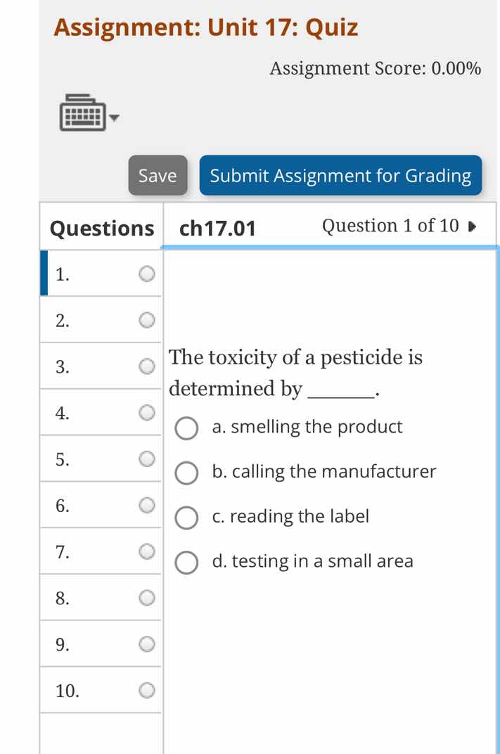The width and height of the screenshot is (500, 754).
Task: Submit the assignment for grading
Action: (x=340, y=176)
